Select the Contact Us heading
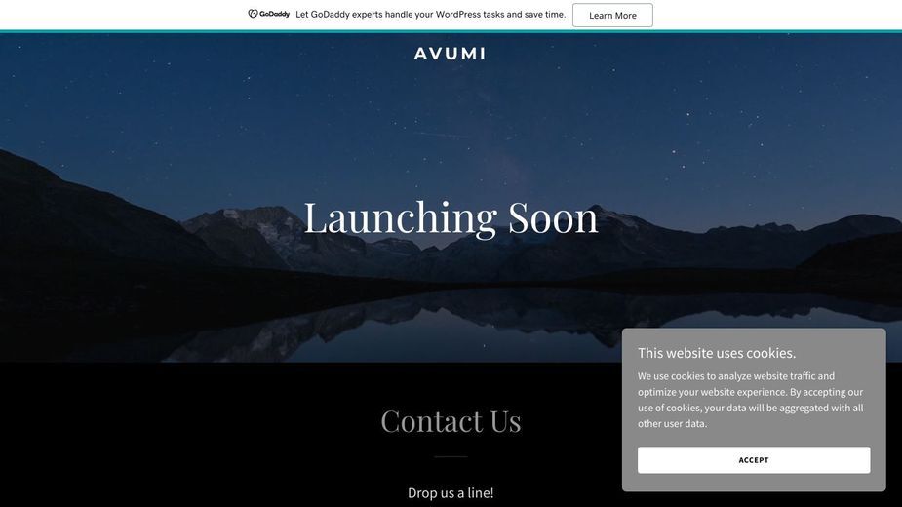 451,420
